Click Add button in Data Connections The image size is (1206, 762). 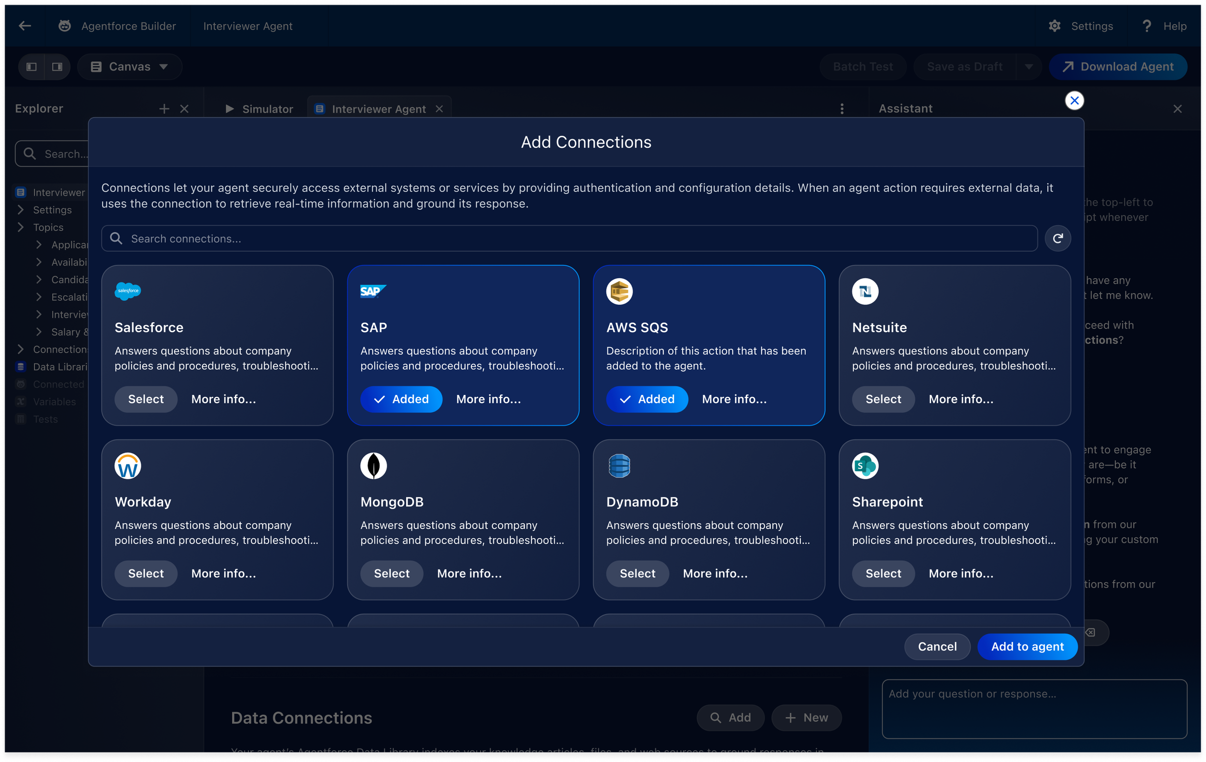[730, 718]
